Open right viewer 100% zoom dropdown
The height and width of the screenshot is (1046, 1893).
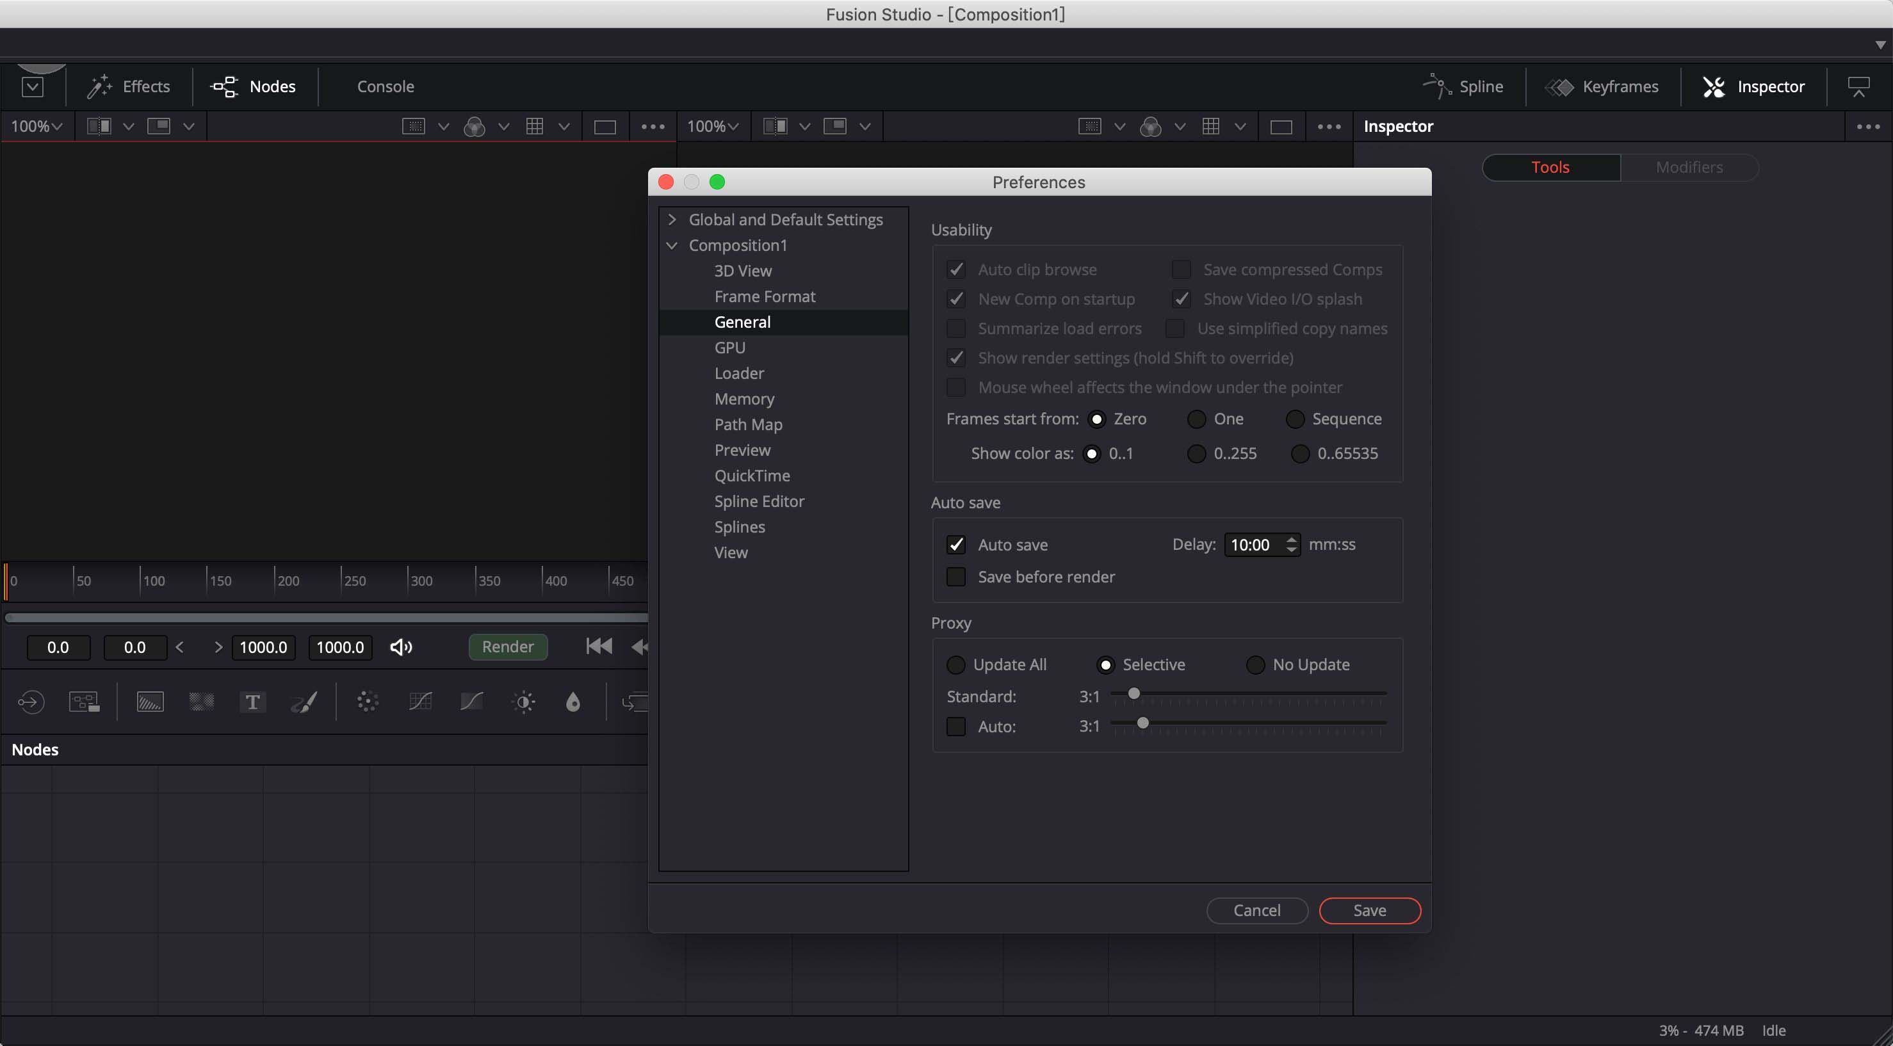(x=712, y=126)
